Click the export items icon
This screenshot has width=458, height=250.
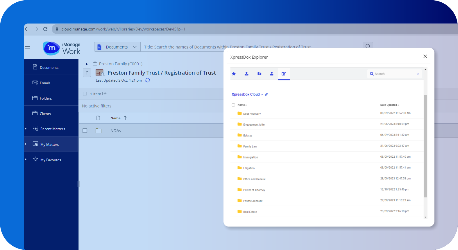(x=104, y=93)
